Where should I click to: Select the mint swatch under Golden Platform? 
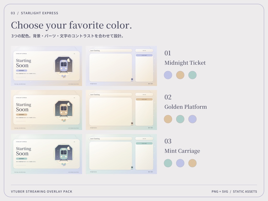click(x=180, y=119)
